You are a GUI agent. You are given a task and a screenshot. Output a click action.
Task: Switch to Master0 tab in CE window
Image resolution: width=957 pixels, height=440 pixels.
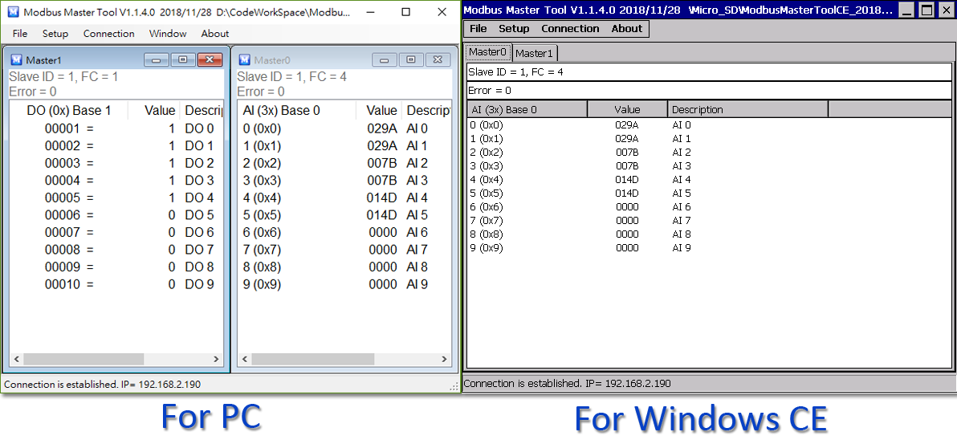tap(487, 52)
